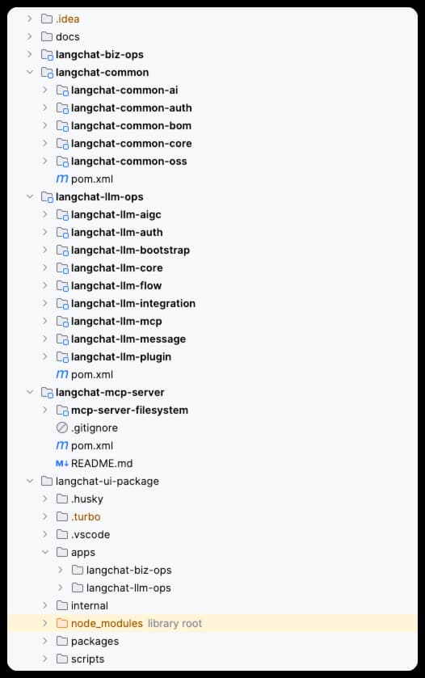Select langchat-llm-bootstrap in the project tree
This screenshot has width=425, height=678.
130,250
